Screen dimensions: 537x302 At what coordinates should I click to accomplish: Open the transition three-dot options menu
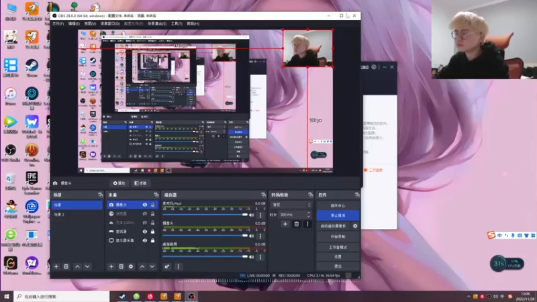click(307, 224)
